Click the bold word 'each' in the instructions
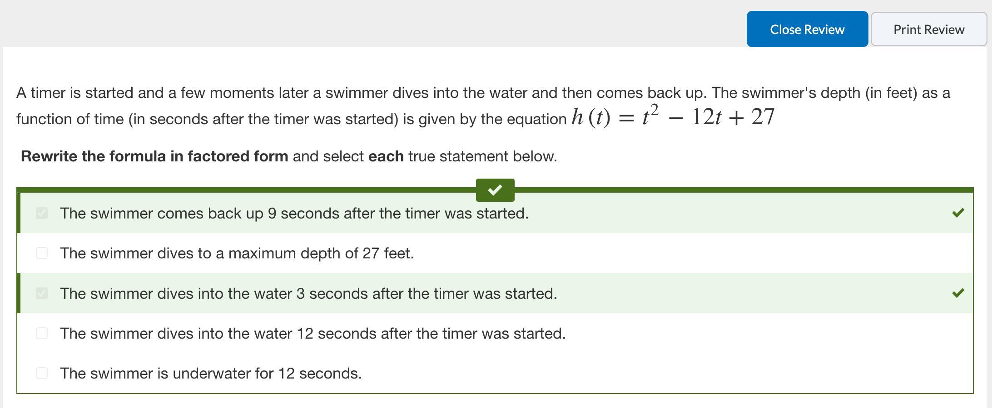Viewport: 992px width, 408px height. point(386,156)
